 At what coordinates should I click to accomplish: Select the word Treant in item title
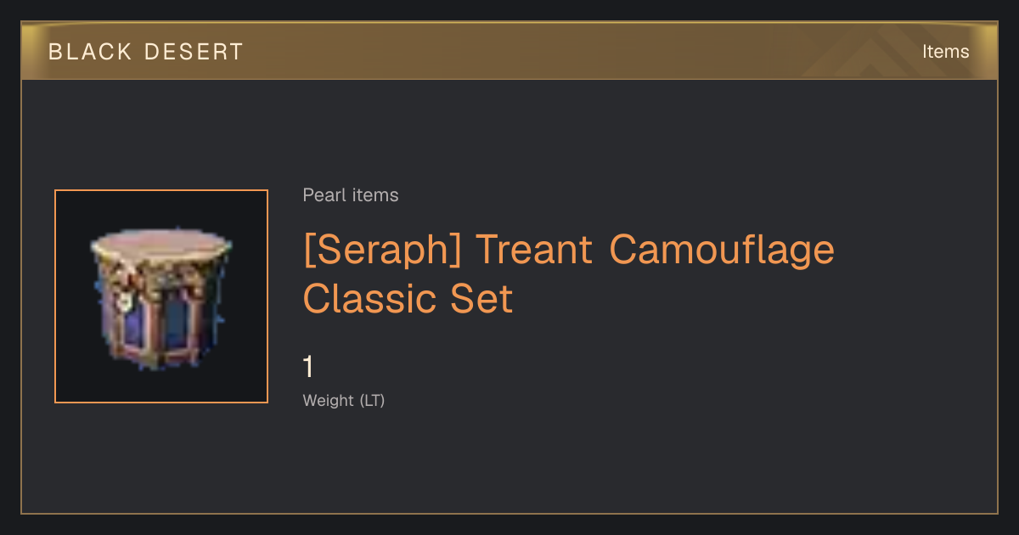coord(533,250)
